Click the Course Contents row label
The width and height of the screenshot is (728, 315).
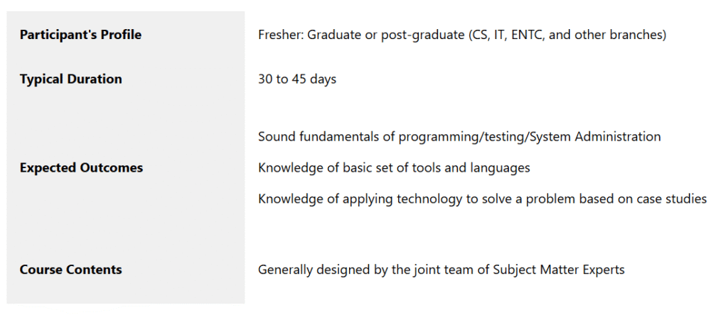70,270
